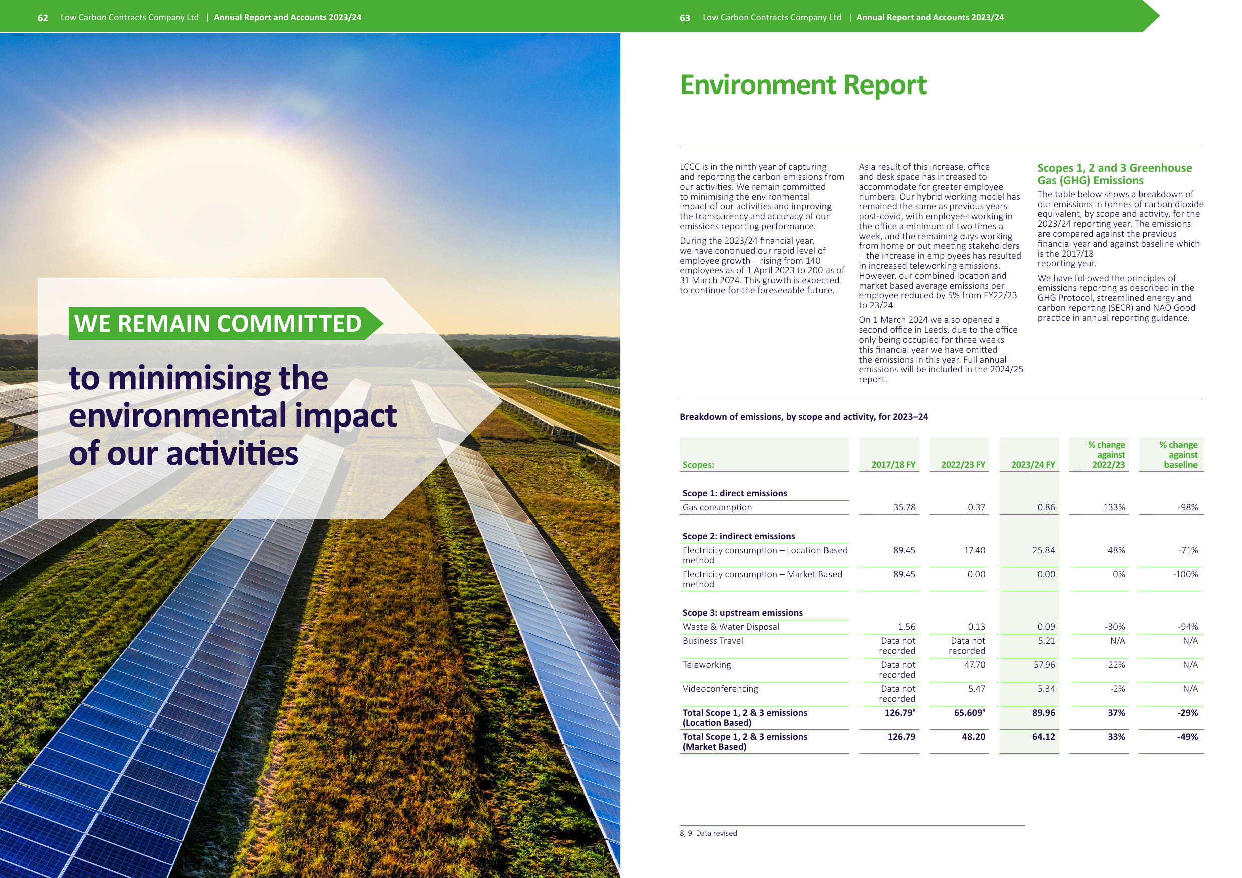This screenshot has height=878, width=1242.
Task: Click the 65.609 value in Location Based total row
Action: (x=969, y=712)
